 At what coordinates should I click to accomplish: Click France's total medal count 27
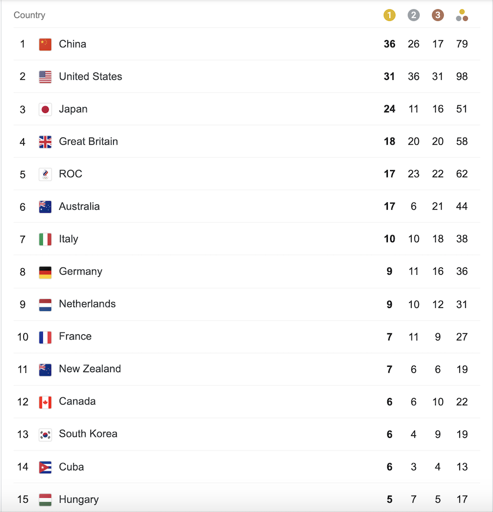click(462, 337)
